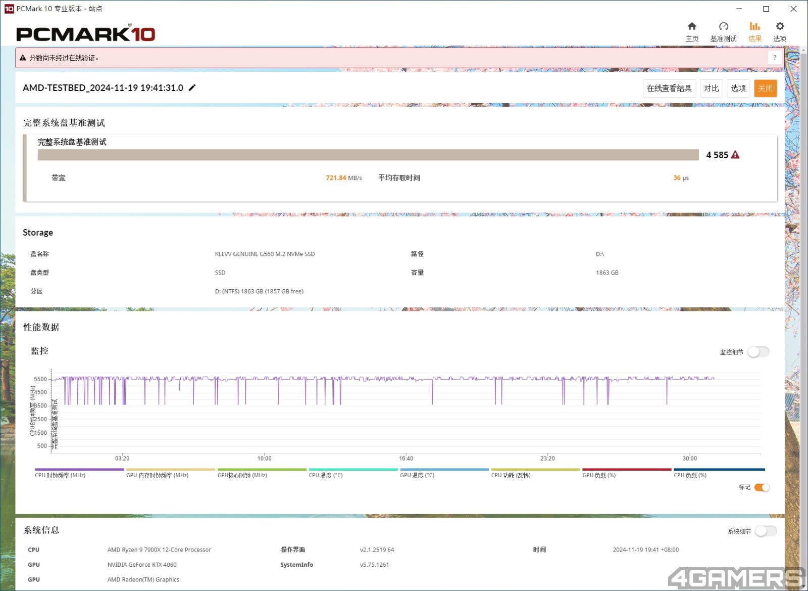Click the GPU name NVIDIA GeForce RTX 4060
The height and width of the screenshot is (591, 808).
click(142, 565)
